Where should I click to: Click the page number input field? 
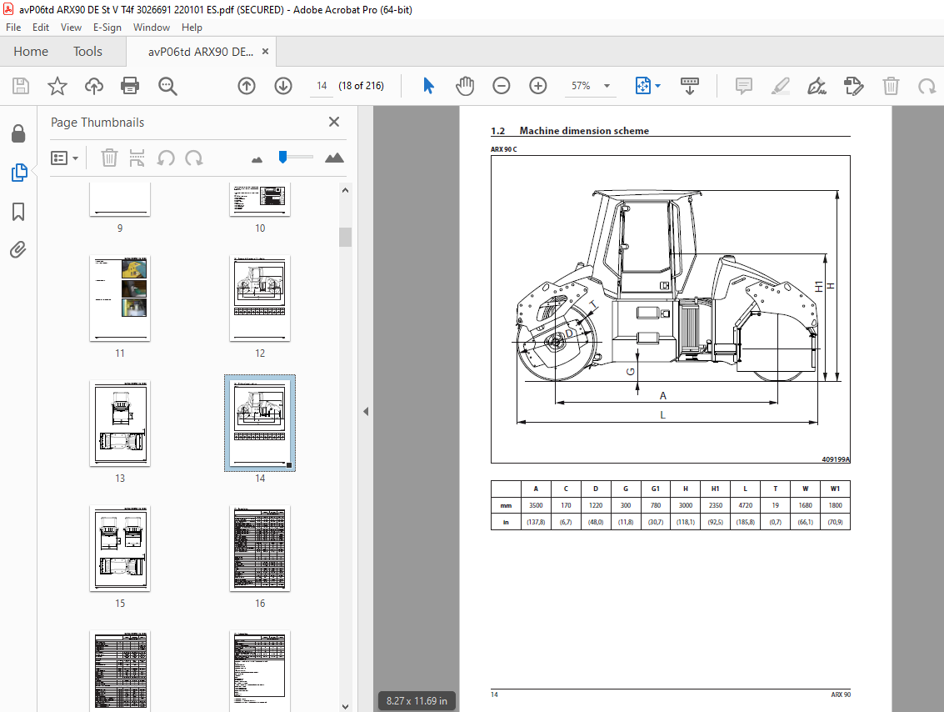(x=322, y=86)
